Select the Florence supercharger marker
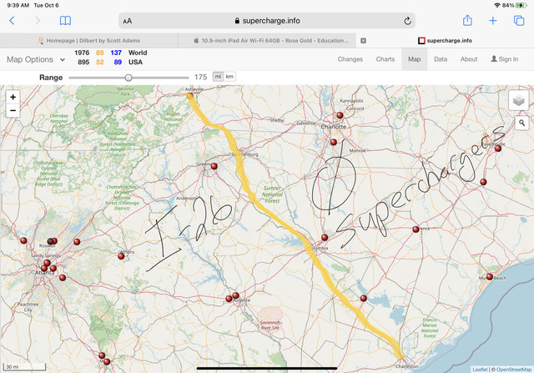This screenshot has width=534, height=373. click(x=416, y=229)
